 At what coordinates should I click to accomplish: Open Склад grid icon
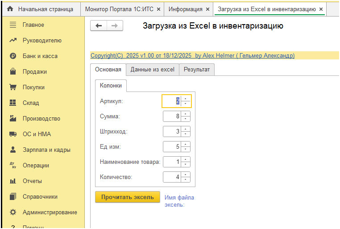(13, 103)
